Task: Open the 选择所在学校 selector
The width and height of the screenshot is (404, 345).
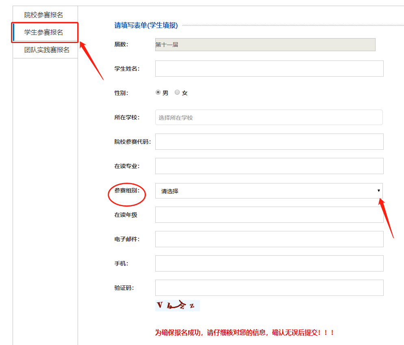Action: tap(269, 117)
